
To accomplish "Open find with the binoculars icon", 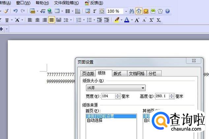I will pos(132,11).
